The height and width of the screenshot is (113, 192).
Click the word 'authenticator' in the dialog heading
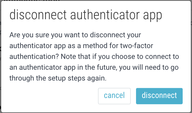pos(105,15)
